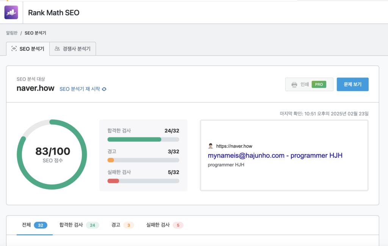This screenshot has height=246, width=388.
Task: Click the 인쇄 PRO button
Action: (x=309, y=84)
